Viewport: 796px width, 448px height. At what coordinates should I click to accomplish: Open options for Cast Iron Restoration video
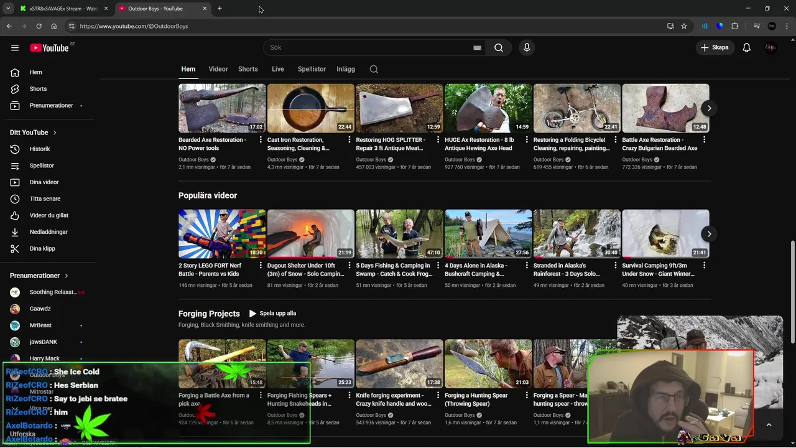tap(349, 140)
